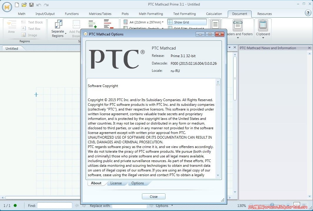Switch to the Text Formatting ribbon tab
Viewport: 313px width, 211px height.
(185, 14)
